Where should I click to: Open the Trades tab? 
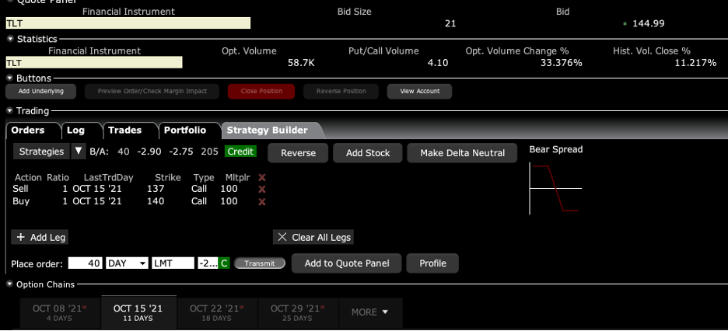click(x=124, y=131)
